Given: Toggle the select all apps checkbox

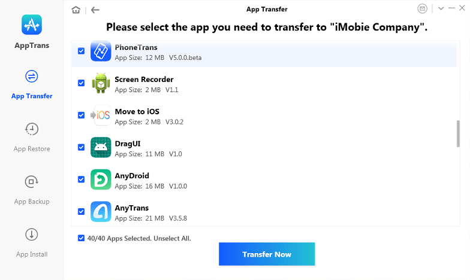Looking at the screenshot, I should click(82, 238).
